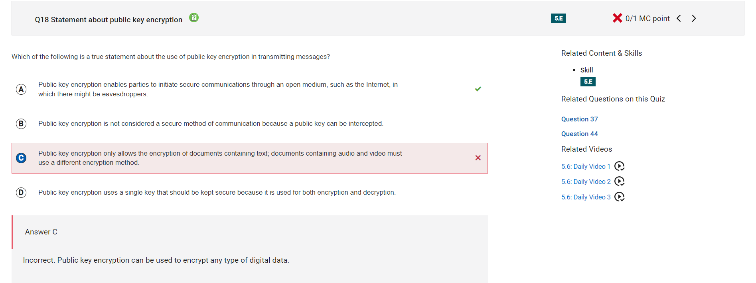Image resolution: width=756 pixels, height=283 pixels.
Task: Select answer option A radio circle
Action: point(21,89)
